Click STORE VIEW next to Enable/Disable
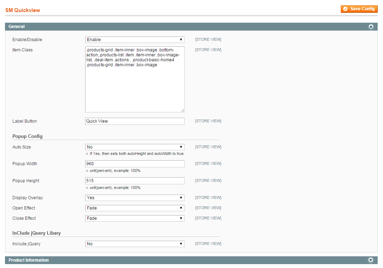Screen dimensions: 383x268 (x=208, y=39)
